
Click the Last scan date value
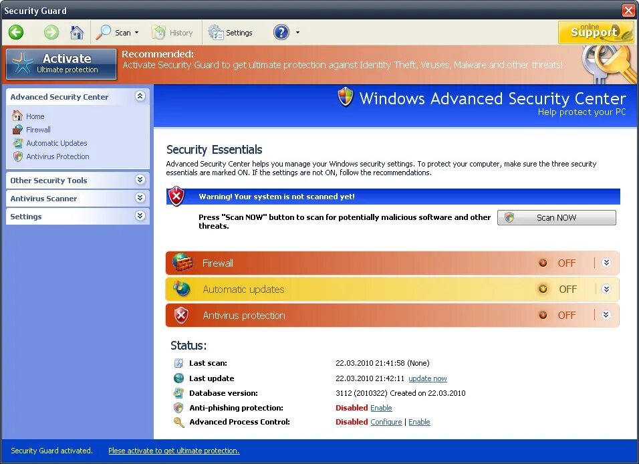(x=383, y=363)
